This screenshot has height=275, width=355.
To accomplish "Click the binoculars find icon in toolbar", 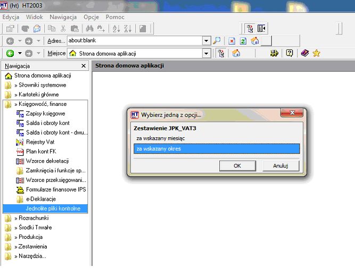I will tap(89, 29).
